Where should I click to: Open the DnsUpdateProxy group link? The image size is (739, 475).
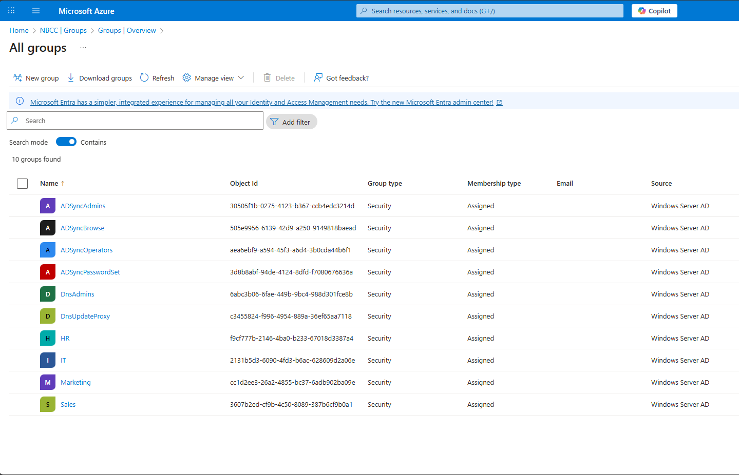pyautogui.click(x=85, y=316)
